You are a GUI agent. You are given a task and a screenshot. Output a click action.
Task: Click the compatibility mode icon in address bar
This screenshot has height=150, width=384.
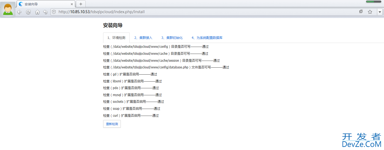point(361,12)
